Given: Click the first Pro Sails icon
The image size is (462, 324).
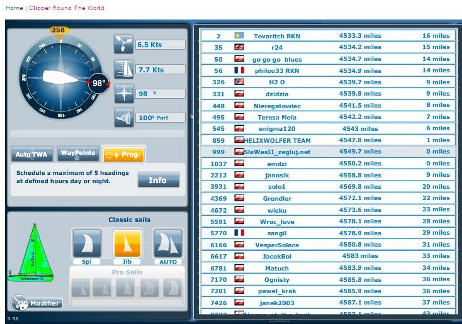Looking at the screenshot, I should pyautogui.click(x=81, y=287).
